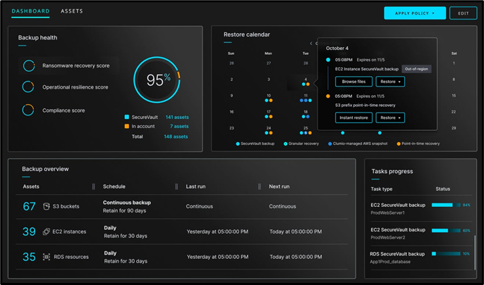This screenshot has height=285, width=484.
Task: Open Restore dropdown for EC2 Instance backup
Action: tap(390, 82)
